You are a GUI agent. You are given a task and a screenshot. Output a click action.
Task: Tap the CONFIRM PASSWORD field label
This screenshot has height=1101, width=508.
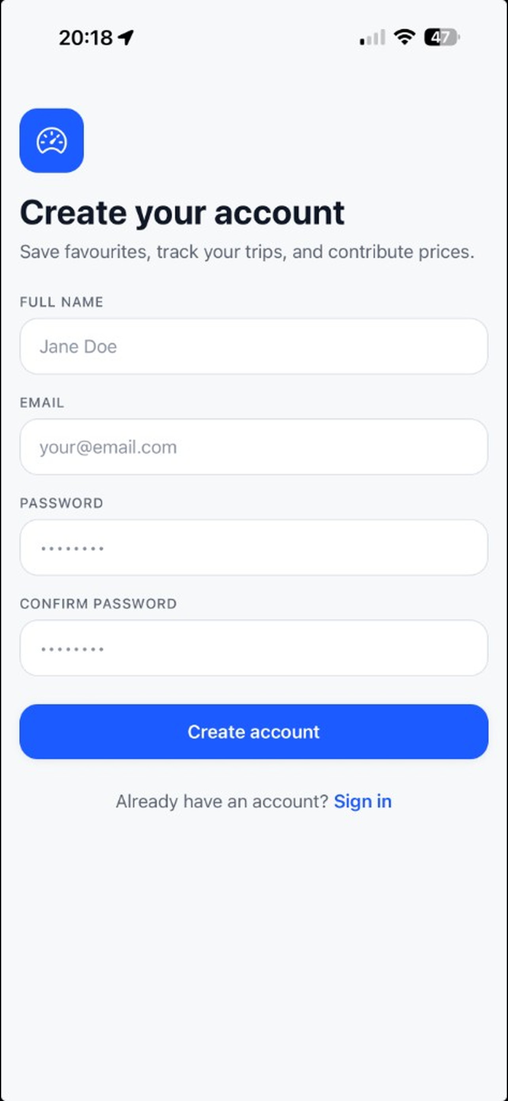tap(98, 604)
